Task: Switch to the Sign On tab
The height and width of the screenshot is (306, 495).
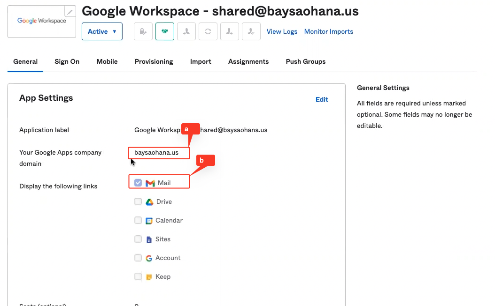Action: 67,61
